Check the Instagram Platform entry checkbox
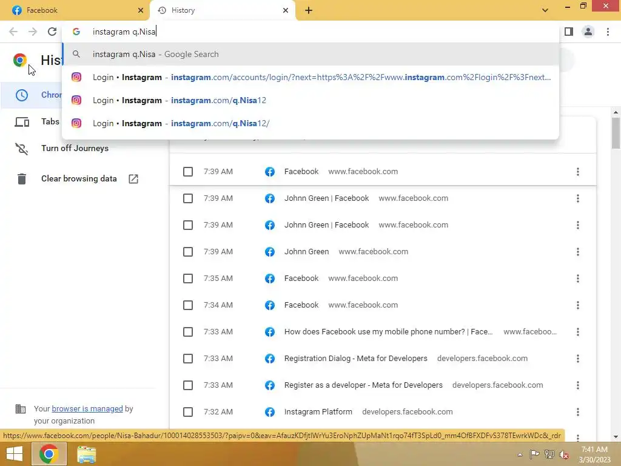Screen dimensions: 621x466 click(188, 412)
